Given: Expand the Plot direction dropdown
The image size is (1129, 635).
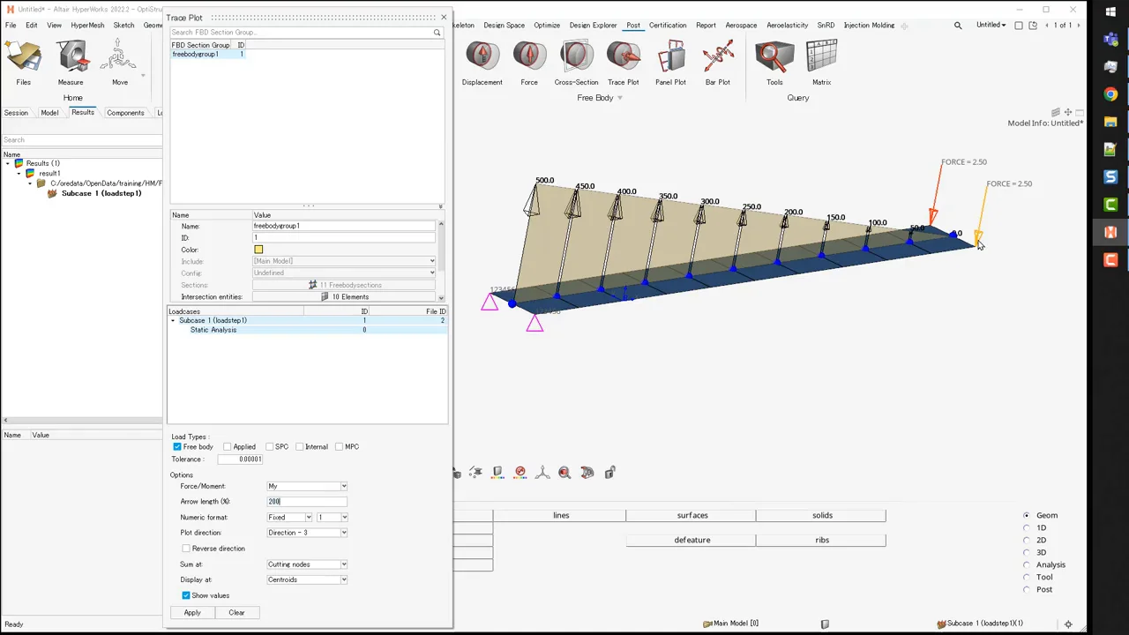Looking at the screenshot, I should pyautogui.click(x=307, y=533).
